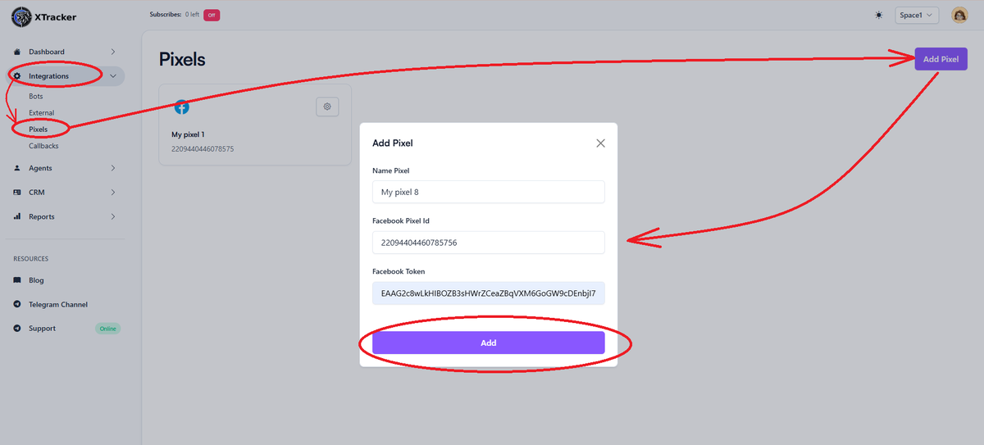This screenshot has height=445, width=984.
Task: Click the Blog book icon in sidebar
Action: 18,280
